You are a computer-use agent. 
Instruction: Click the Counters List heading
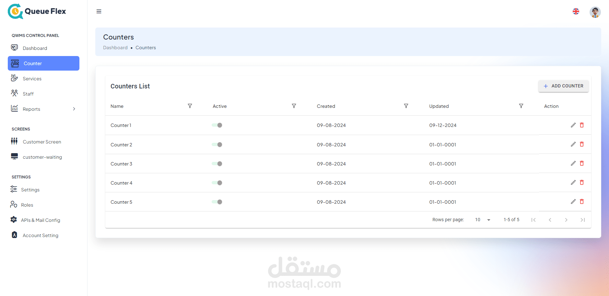pyautogui.click(x=130, y=86)
